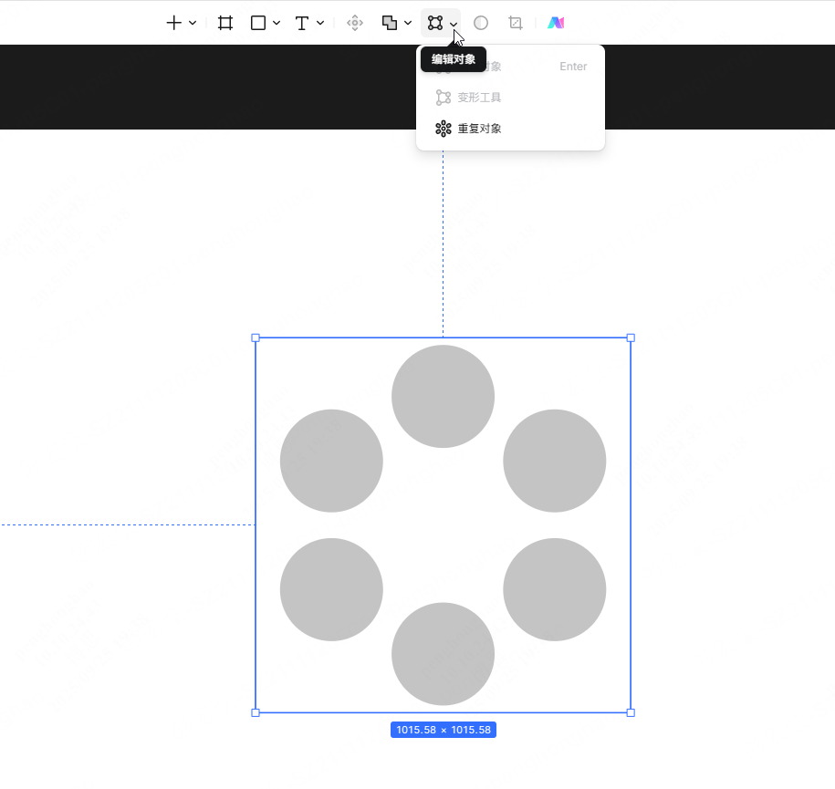Open the text tool dropdown chevron

pyautogui.click(x=320, y=23)
